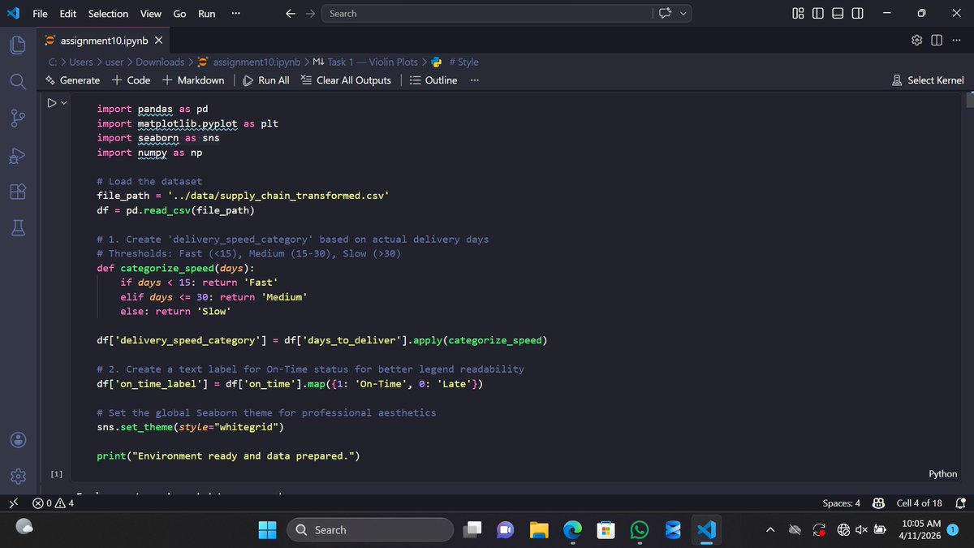The image size is (974, 548).
Task: Open the clock showing 10:05 AM
Action: (921, 530)
